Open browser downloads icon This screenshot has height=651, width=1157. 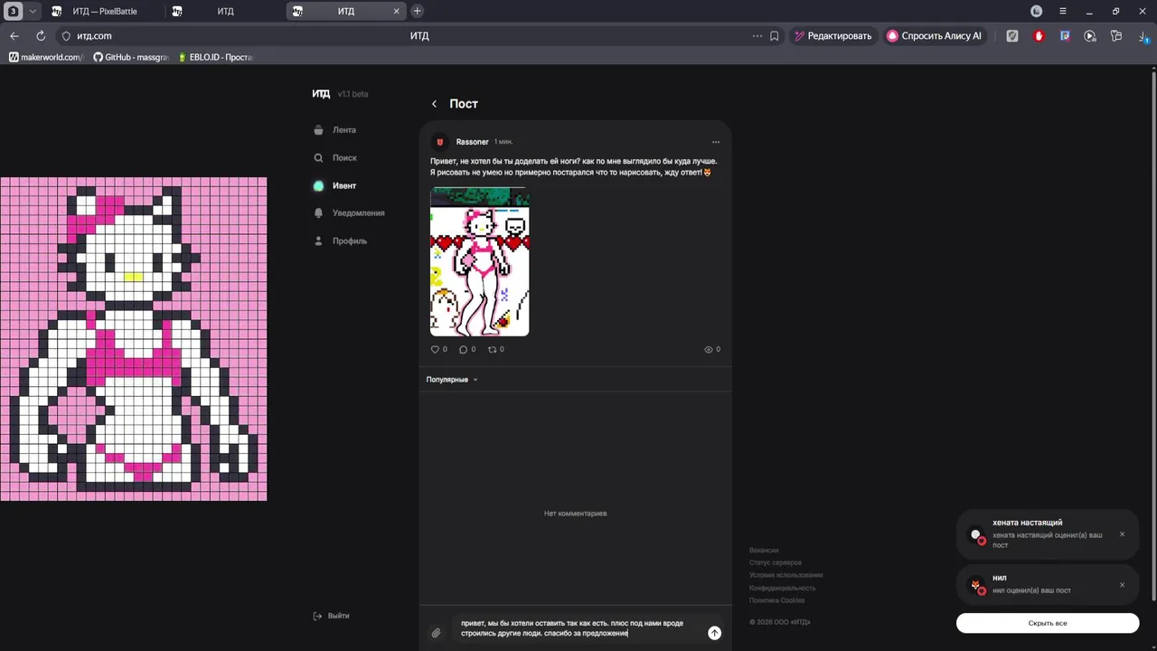tap(1143, 36)
